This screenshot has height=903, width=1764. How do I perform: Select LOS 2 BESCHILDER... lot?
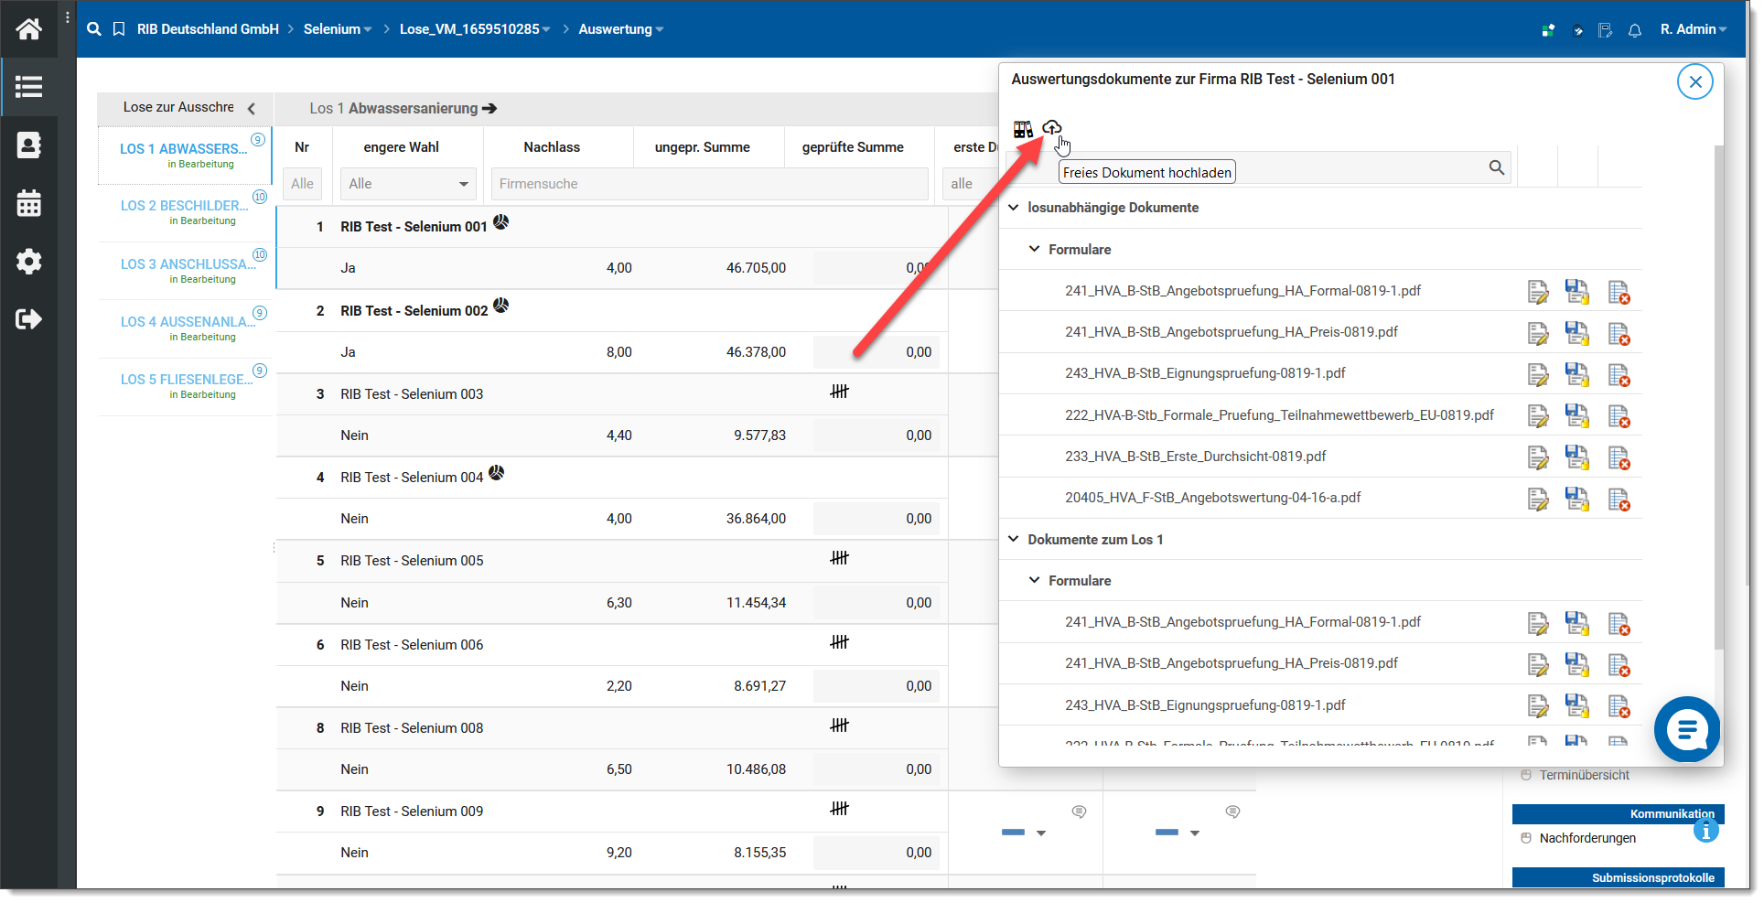[185, 212]
